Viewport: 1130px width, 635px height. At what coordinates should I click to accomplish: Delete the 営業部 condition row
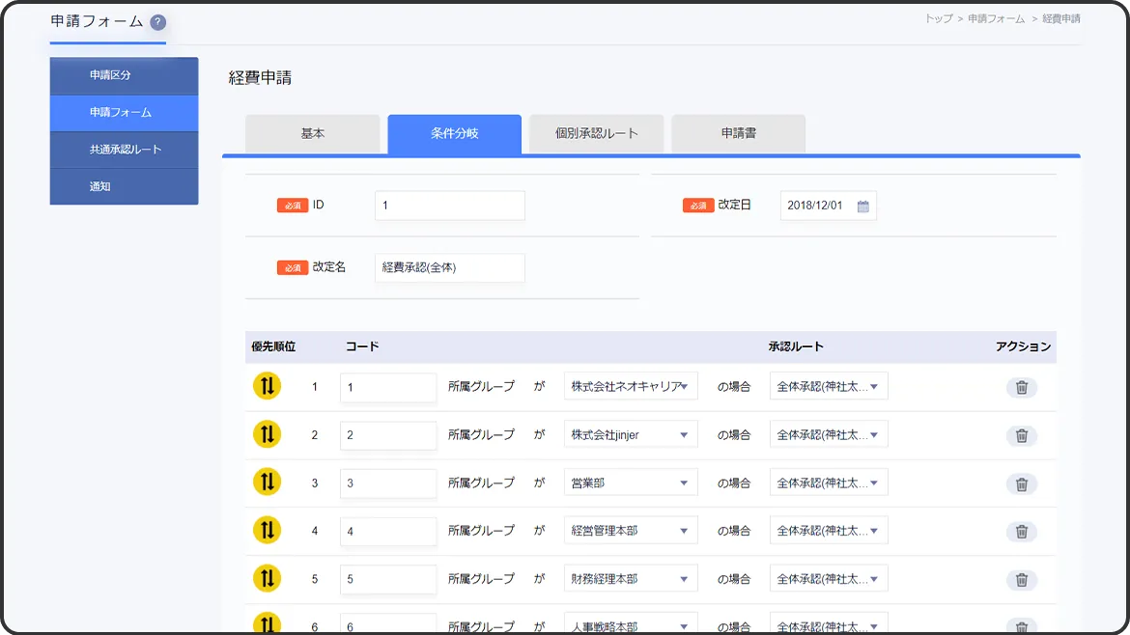click(x=1021, y=483)
